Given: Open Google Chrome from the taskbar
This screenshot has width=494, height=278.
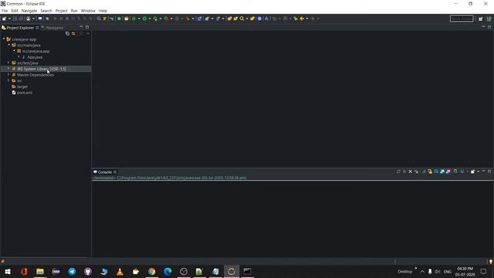Looking at the screenshot, I should pyautogui.click(x=151, y=271).
